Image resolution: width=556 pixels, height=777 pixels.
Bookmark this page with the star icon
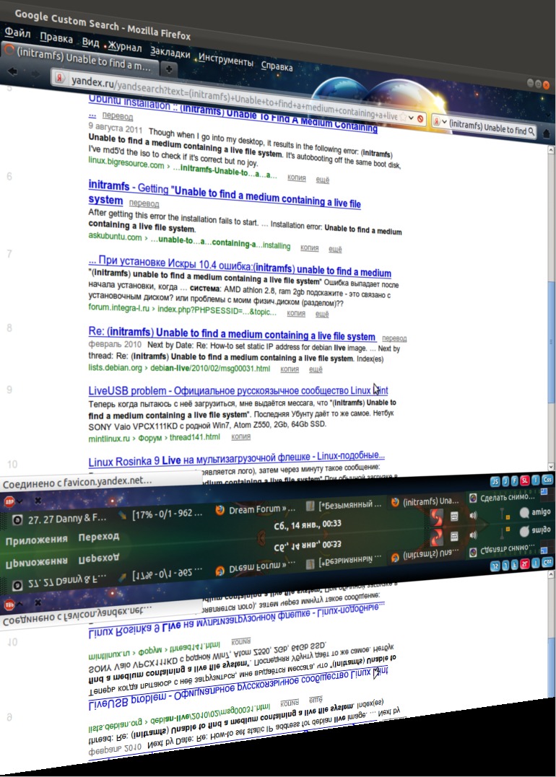(x=403, y=118)
